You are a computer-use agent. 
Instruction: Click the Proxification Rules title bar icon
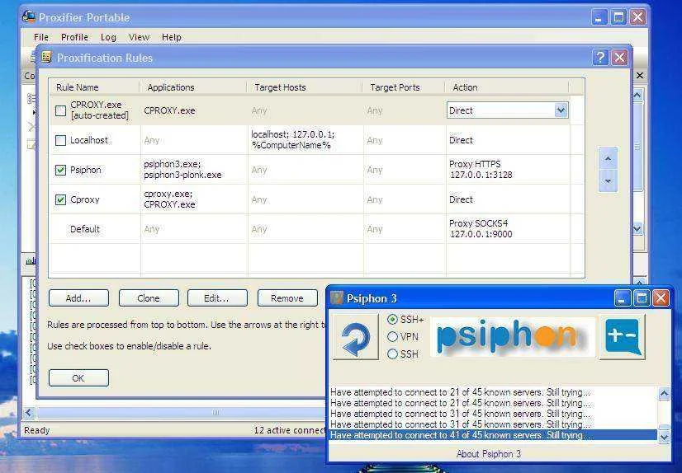46,58
